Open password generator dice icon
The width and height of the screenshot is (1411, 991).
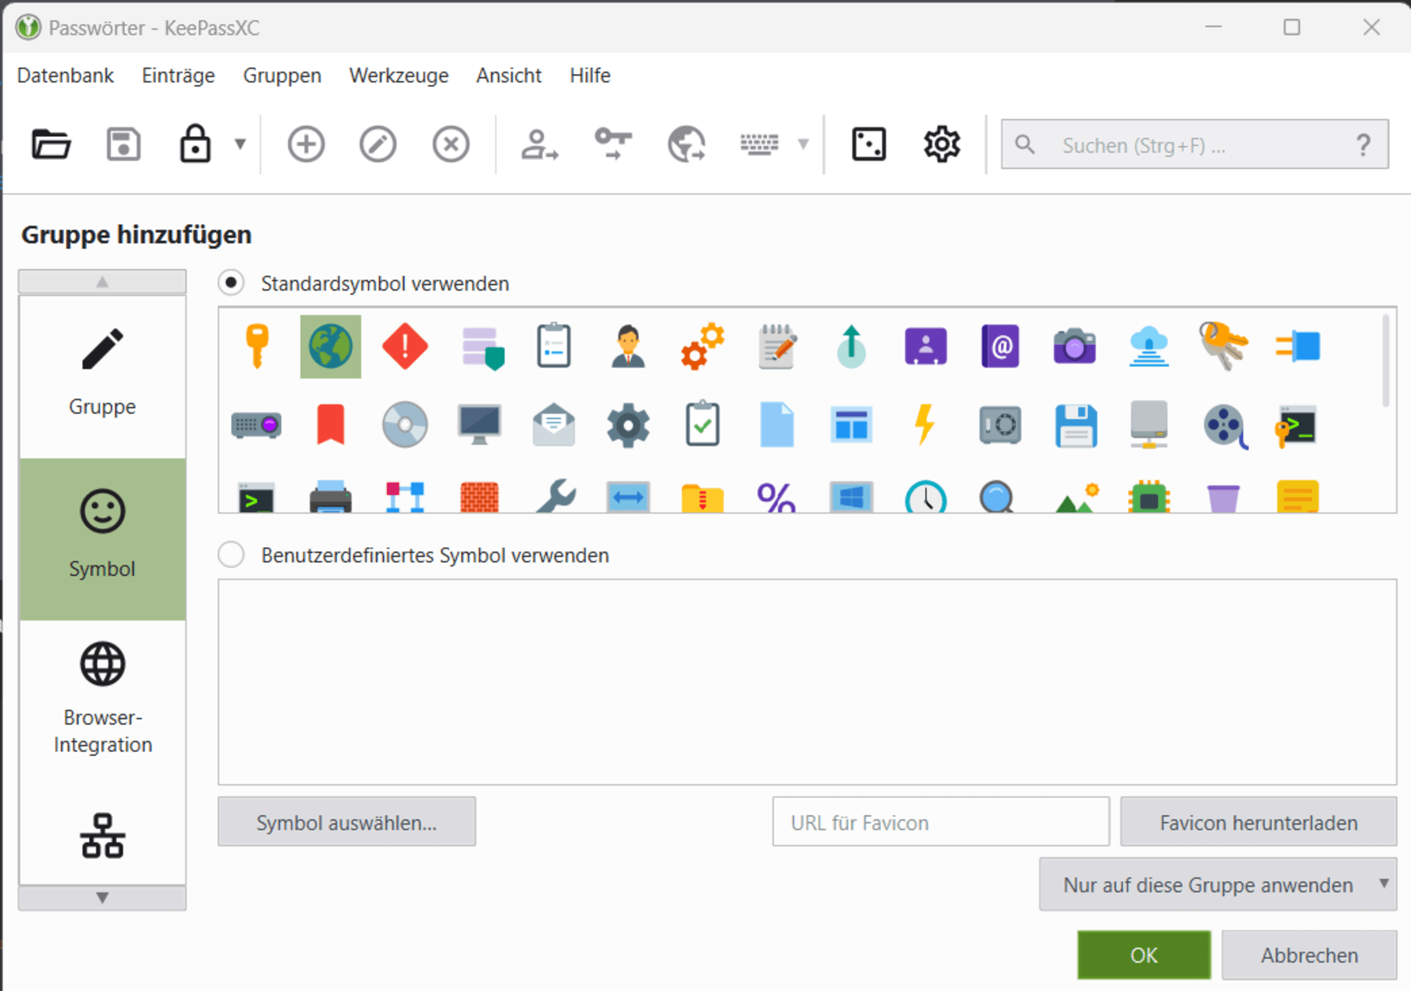(868, 145)
